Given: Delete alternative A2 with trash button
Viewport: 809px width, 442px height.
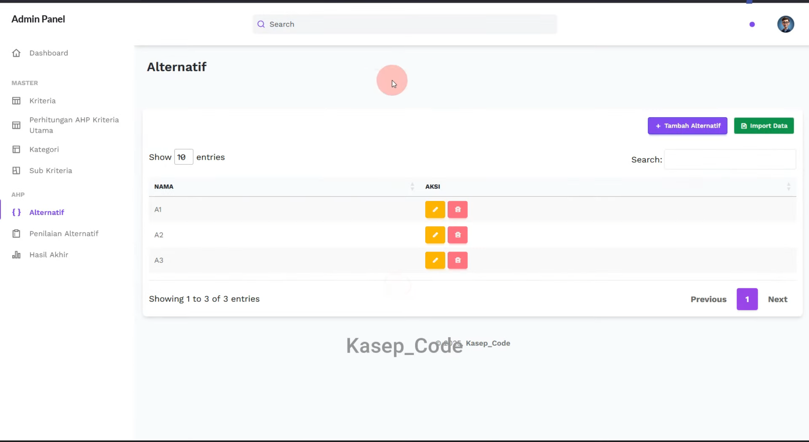Looking at the screenshot, I should pos(457,235).
